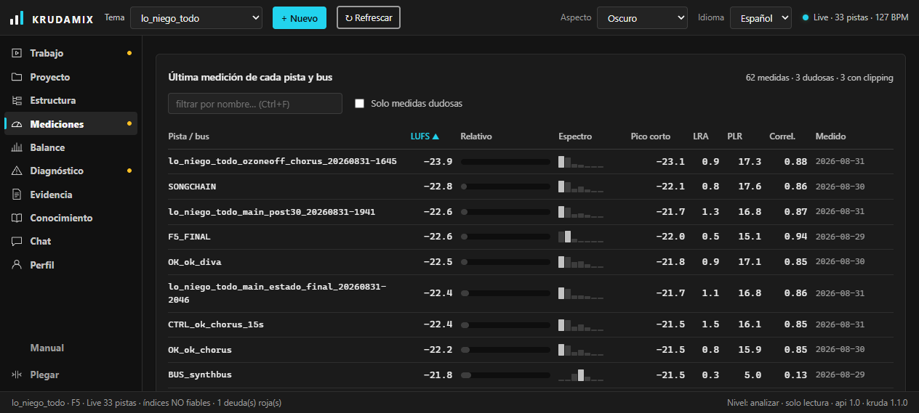Screen dimensions: 919x413
Task: Click the Perfil person icon
Action: point(17,265)
